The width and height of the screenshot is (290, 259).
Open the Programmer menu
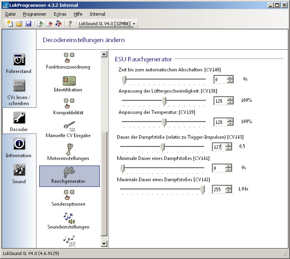(x=34, y=14)
